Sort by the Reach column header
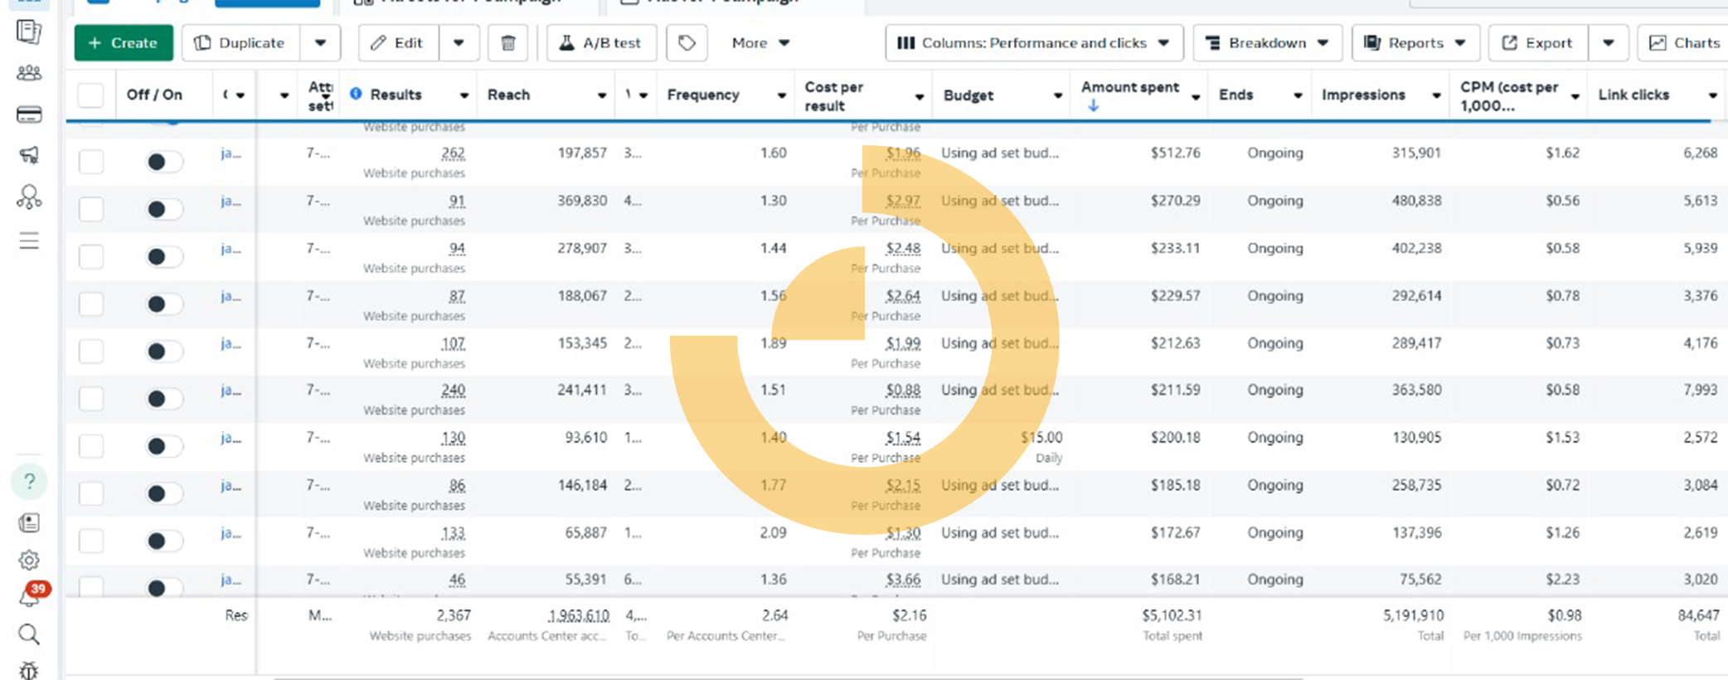 click(x=508, y=95)
